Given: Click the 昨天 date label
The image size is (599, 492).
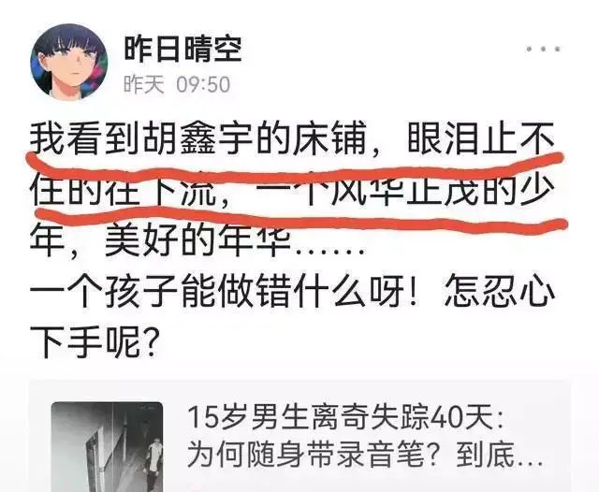Looking at the screenshot, I should tap(144, 84).
